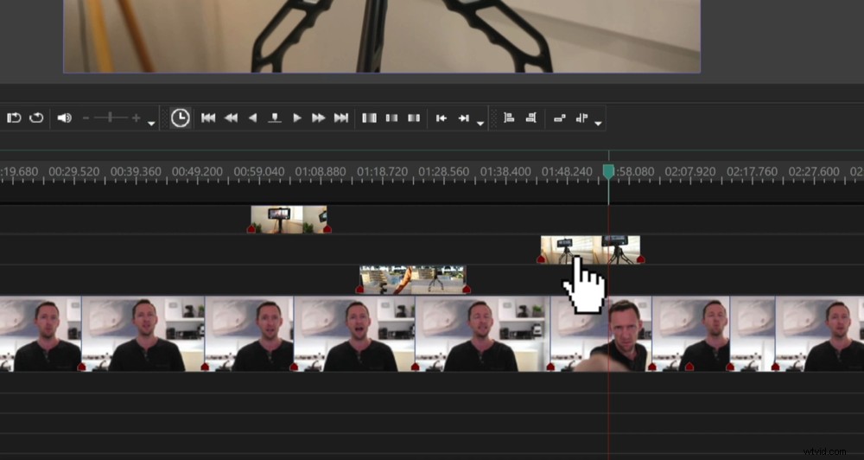Click the first of three block-split icons

pos(369,118)
